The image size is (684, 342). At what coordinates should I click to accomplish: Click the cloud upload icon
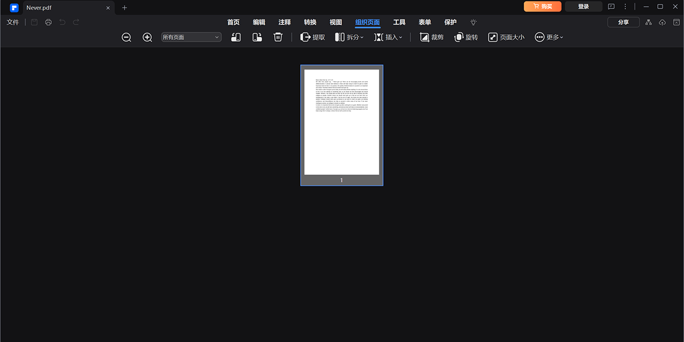[662, 22]
